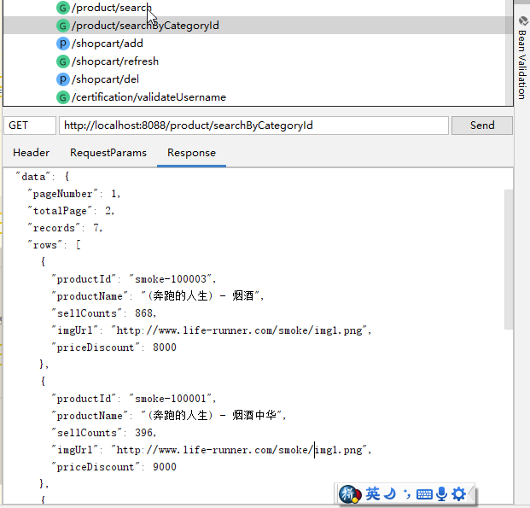Switch to the Response tab

191,153
